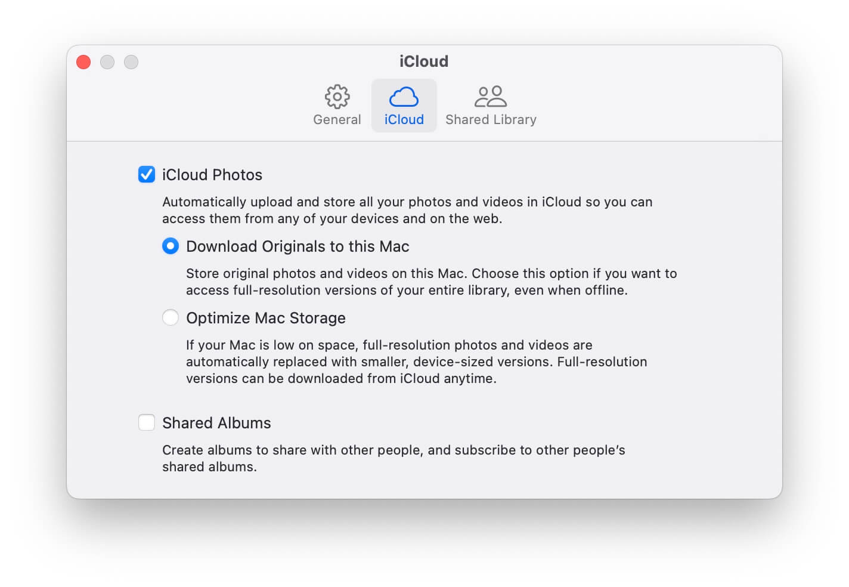This screenshot has width=849, height=587.
Task: Click the zoom window button
Action: (131, 62)
